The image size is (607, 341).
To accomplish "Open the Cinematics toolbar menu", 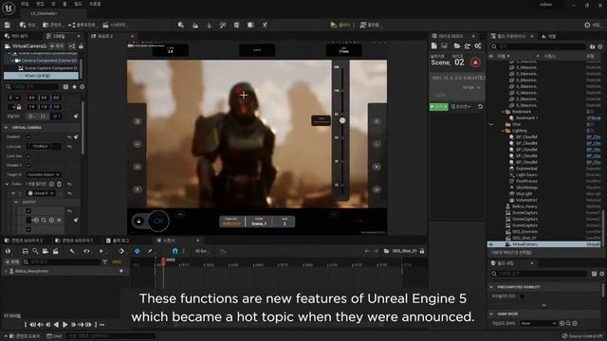I will pyautogui.click(x=115, y=25).
